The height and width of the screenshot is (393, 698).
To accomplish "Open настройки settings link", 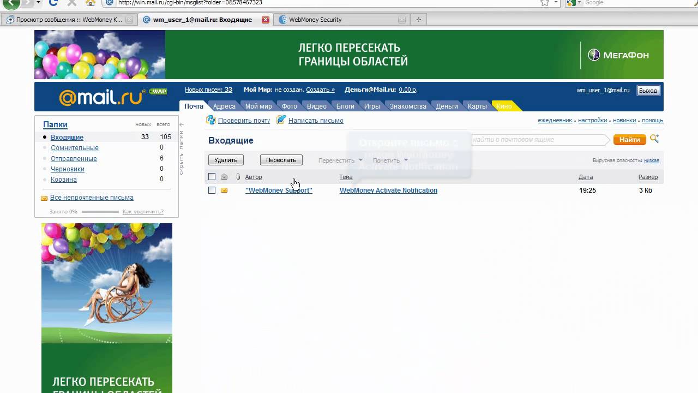I will pos(593,121).
